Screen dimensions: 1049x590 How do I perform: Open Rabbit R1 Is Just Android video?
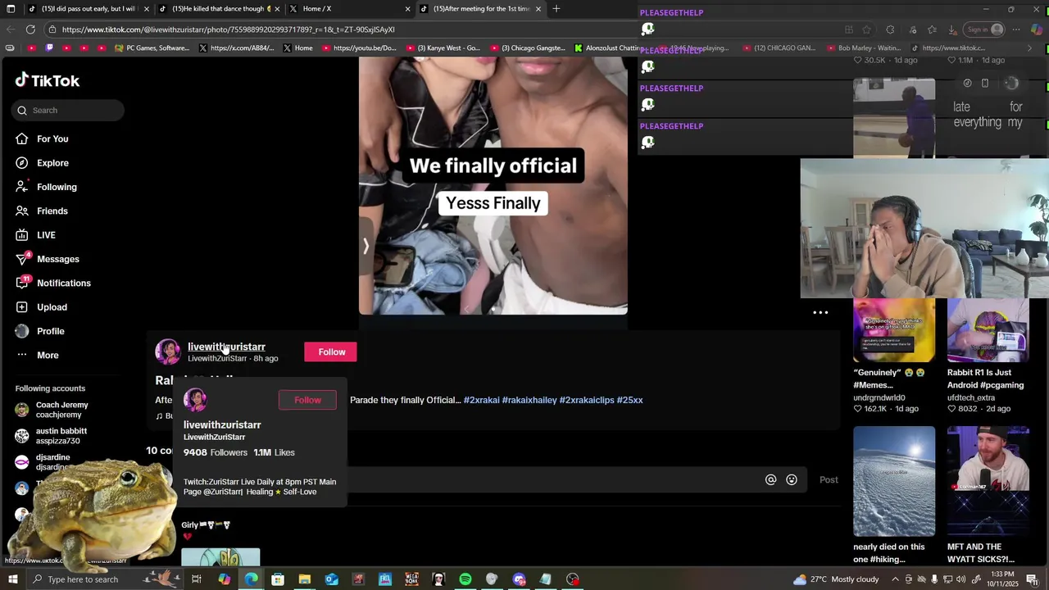[x=988, y=330]
